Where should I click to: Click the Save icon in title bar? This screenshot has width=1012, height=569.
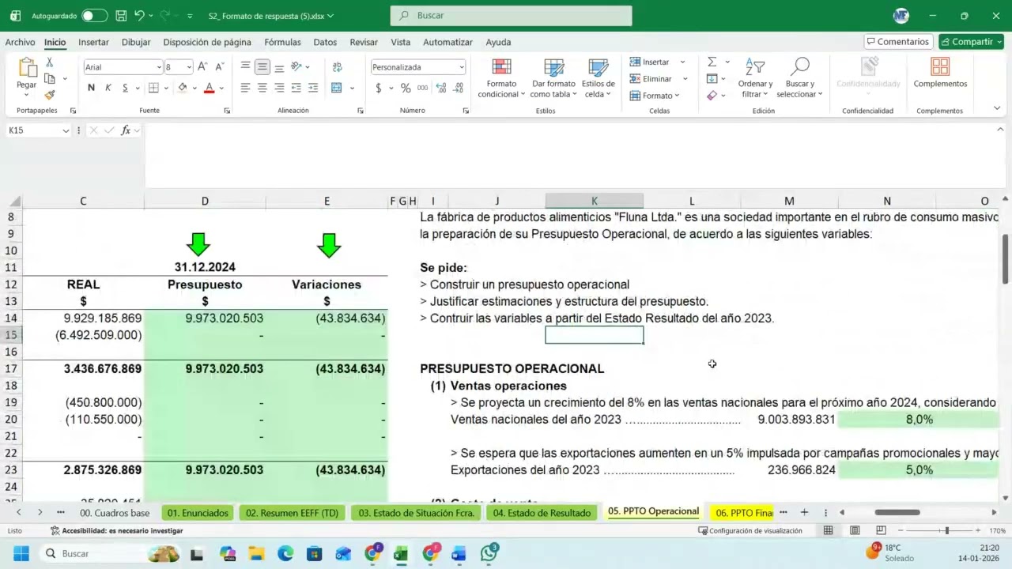(121, 16)
